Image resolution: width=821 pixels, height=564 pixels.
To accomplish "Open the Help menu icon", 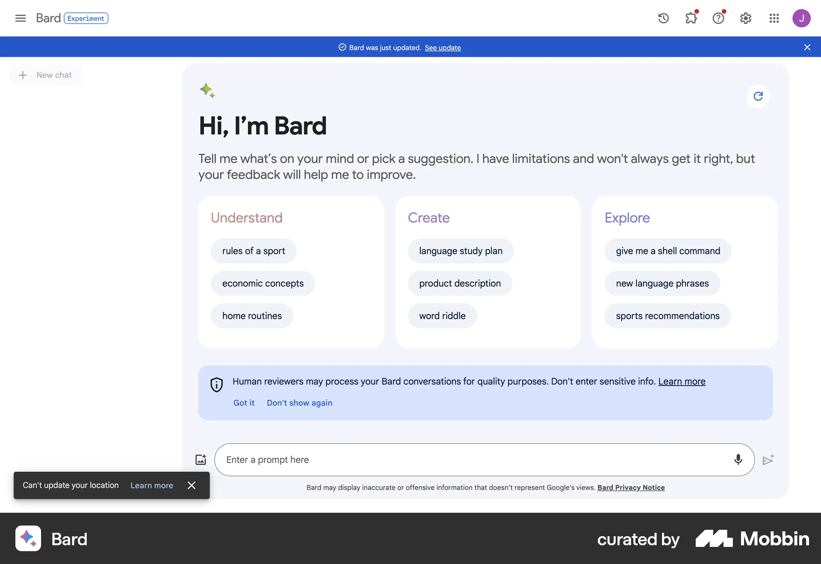I will [x=718, y=18].
